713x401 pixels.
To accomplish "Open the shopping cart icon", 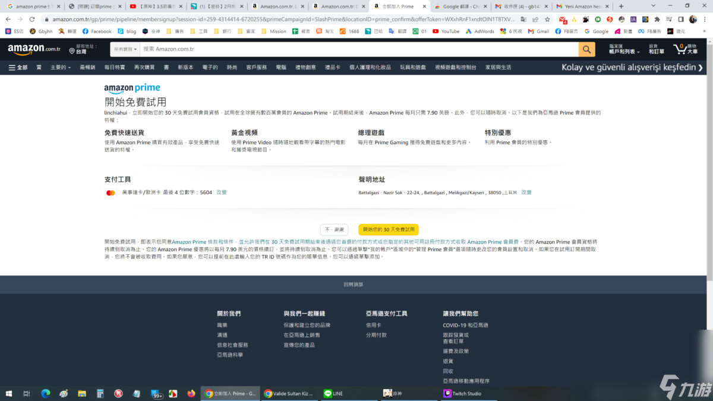I will [x=686, y=49].
